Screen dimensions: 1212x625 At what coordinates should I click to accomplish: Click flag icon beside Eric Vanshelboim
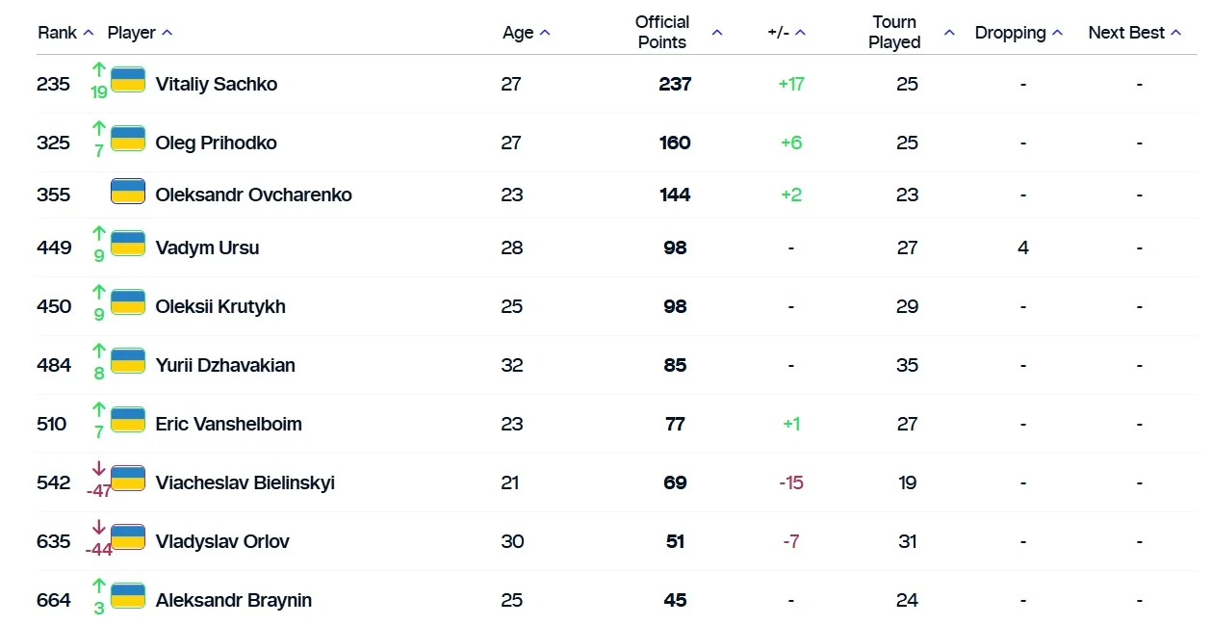point(128,420)
